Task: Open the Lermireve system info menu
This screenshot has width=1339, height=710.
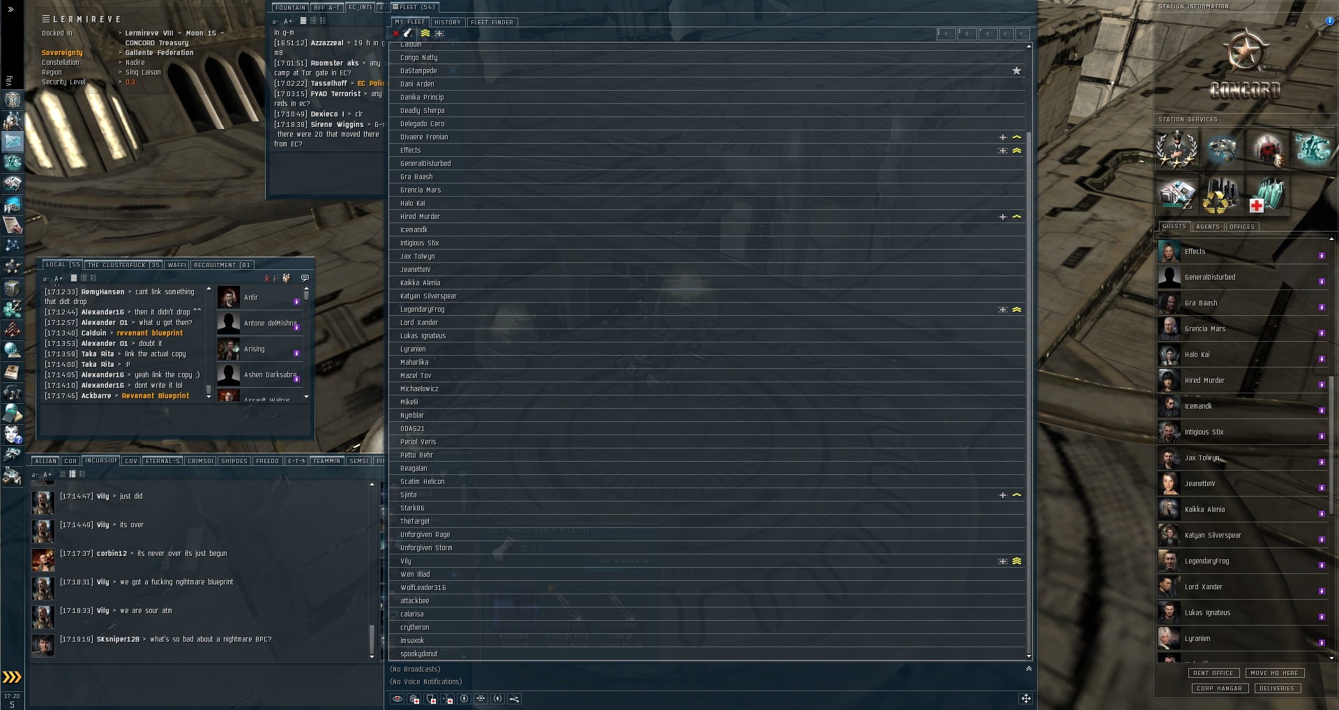Action: 46,19
